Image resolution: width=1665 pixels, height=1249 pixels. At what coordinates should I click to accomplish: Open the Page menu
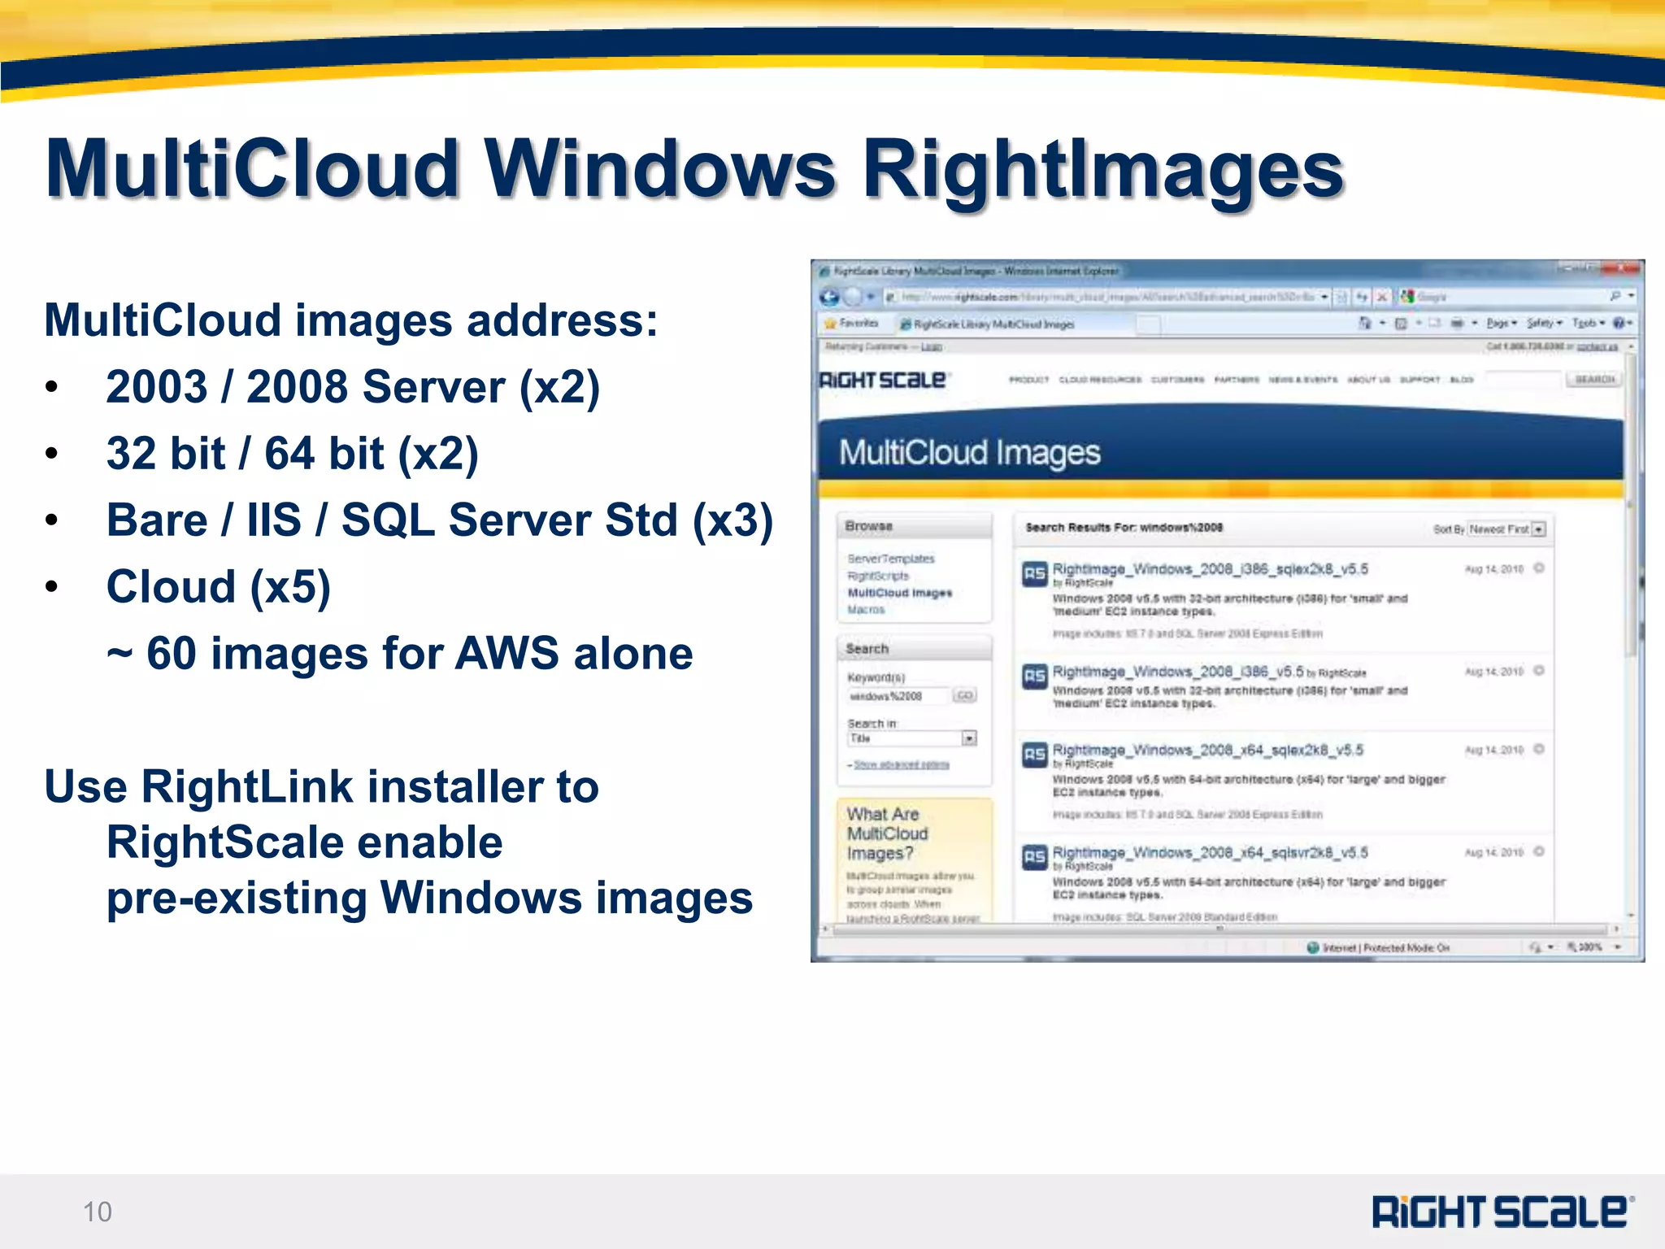point(1502,324)
